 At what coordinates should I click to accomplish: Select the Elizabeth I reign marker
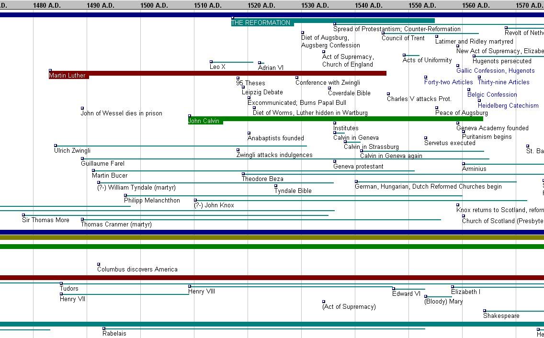point(465,292)
